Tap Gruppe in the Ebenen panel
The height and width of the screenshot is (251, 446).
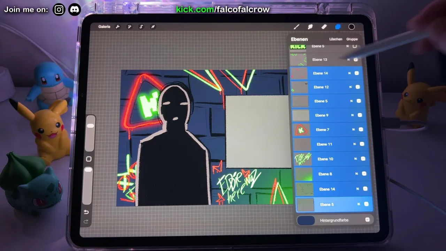pos(352,39)
